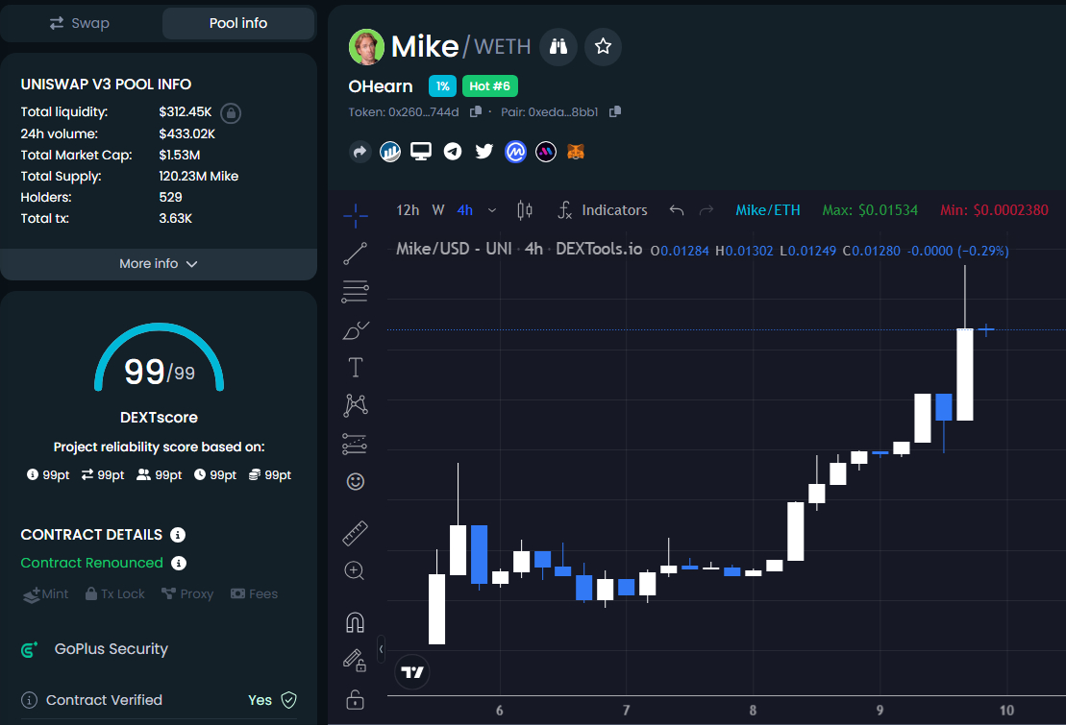Copy the token address
This screenshot has height=725, width=1066.
pyautogui.click(x=475, y=112)
